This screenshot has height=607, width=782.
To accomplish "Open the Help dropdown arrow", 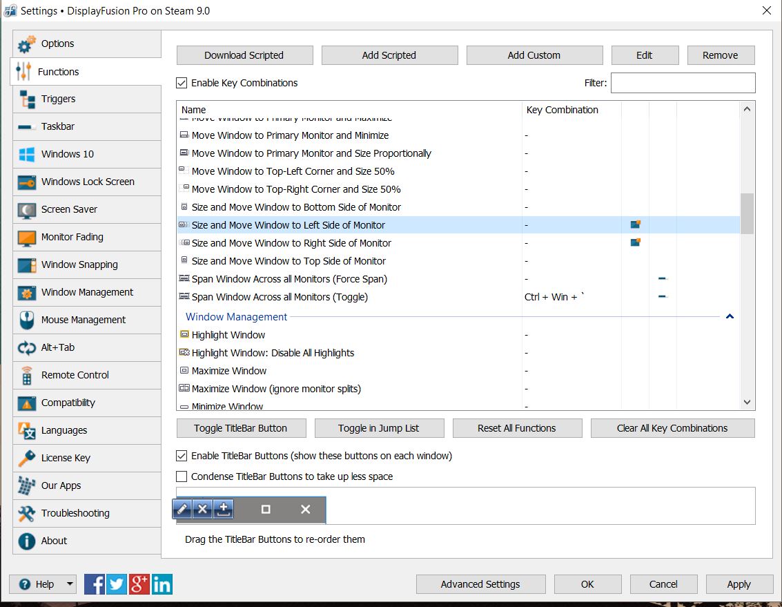I will (x=70, y=584).
